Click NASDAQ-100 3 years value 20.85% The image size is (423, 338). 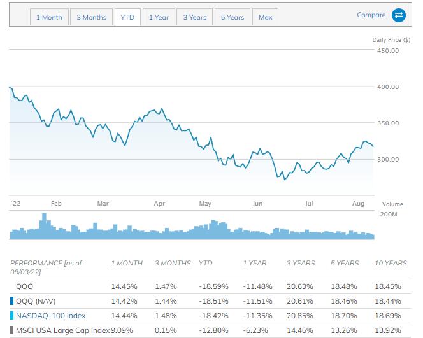[300, 316]
